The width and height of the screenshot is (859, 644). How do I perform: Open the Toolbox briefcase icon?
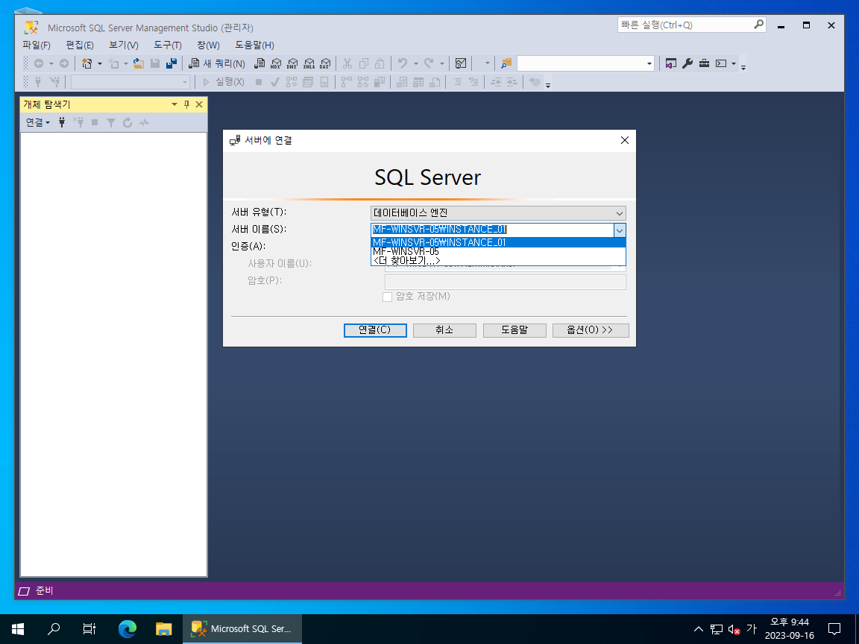(704, 63)
